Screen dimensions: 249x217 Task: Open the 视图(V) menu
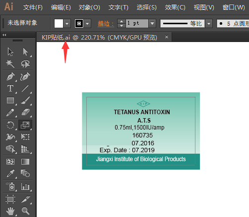click(x=204, y=7)
